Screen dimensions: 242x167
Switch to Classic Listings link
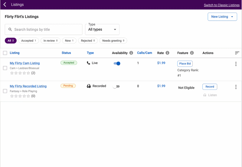(222, 5)
